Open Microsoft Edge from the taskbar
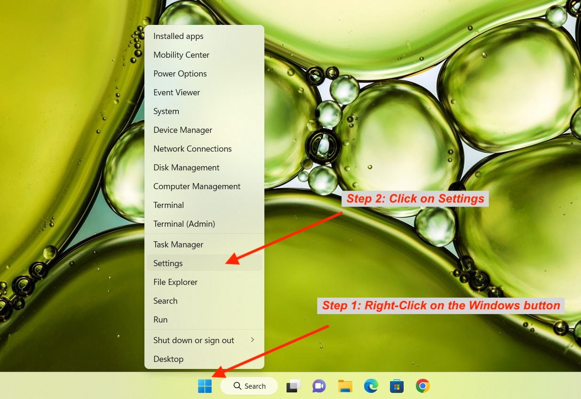Screen dimensions: 581x399 (x=371, y=385)
